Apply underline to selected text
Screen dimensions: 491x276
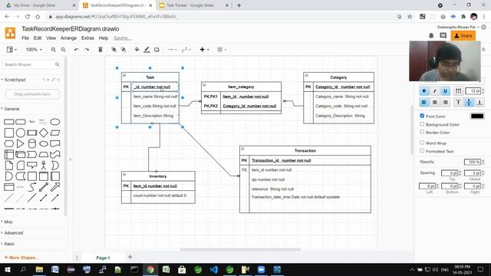(x=445, y=91)
